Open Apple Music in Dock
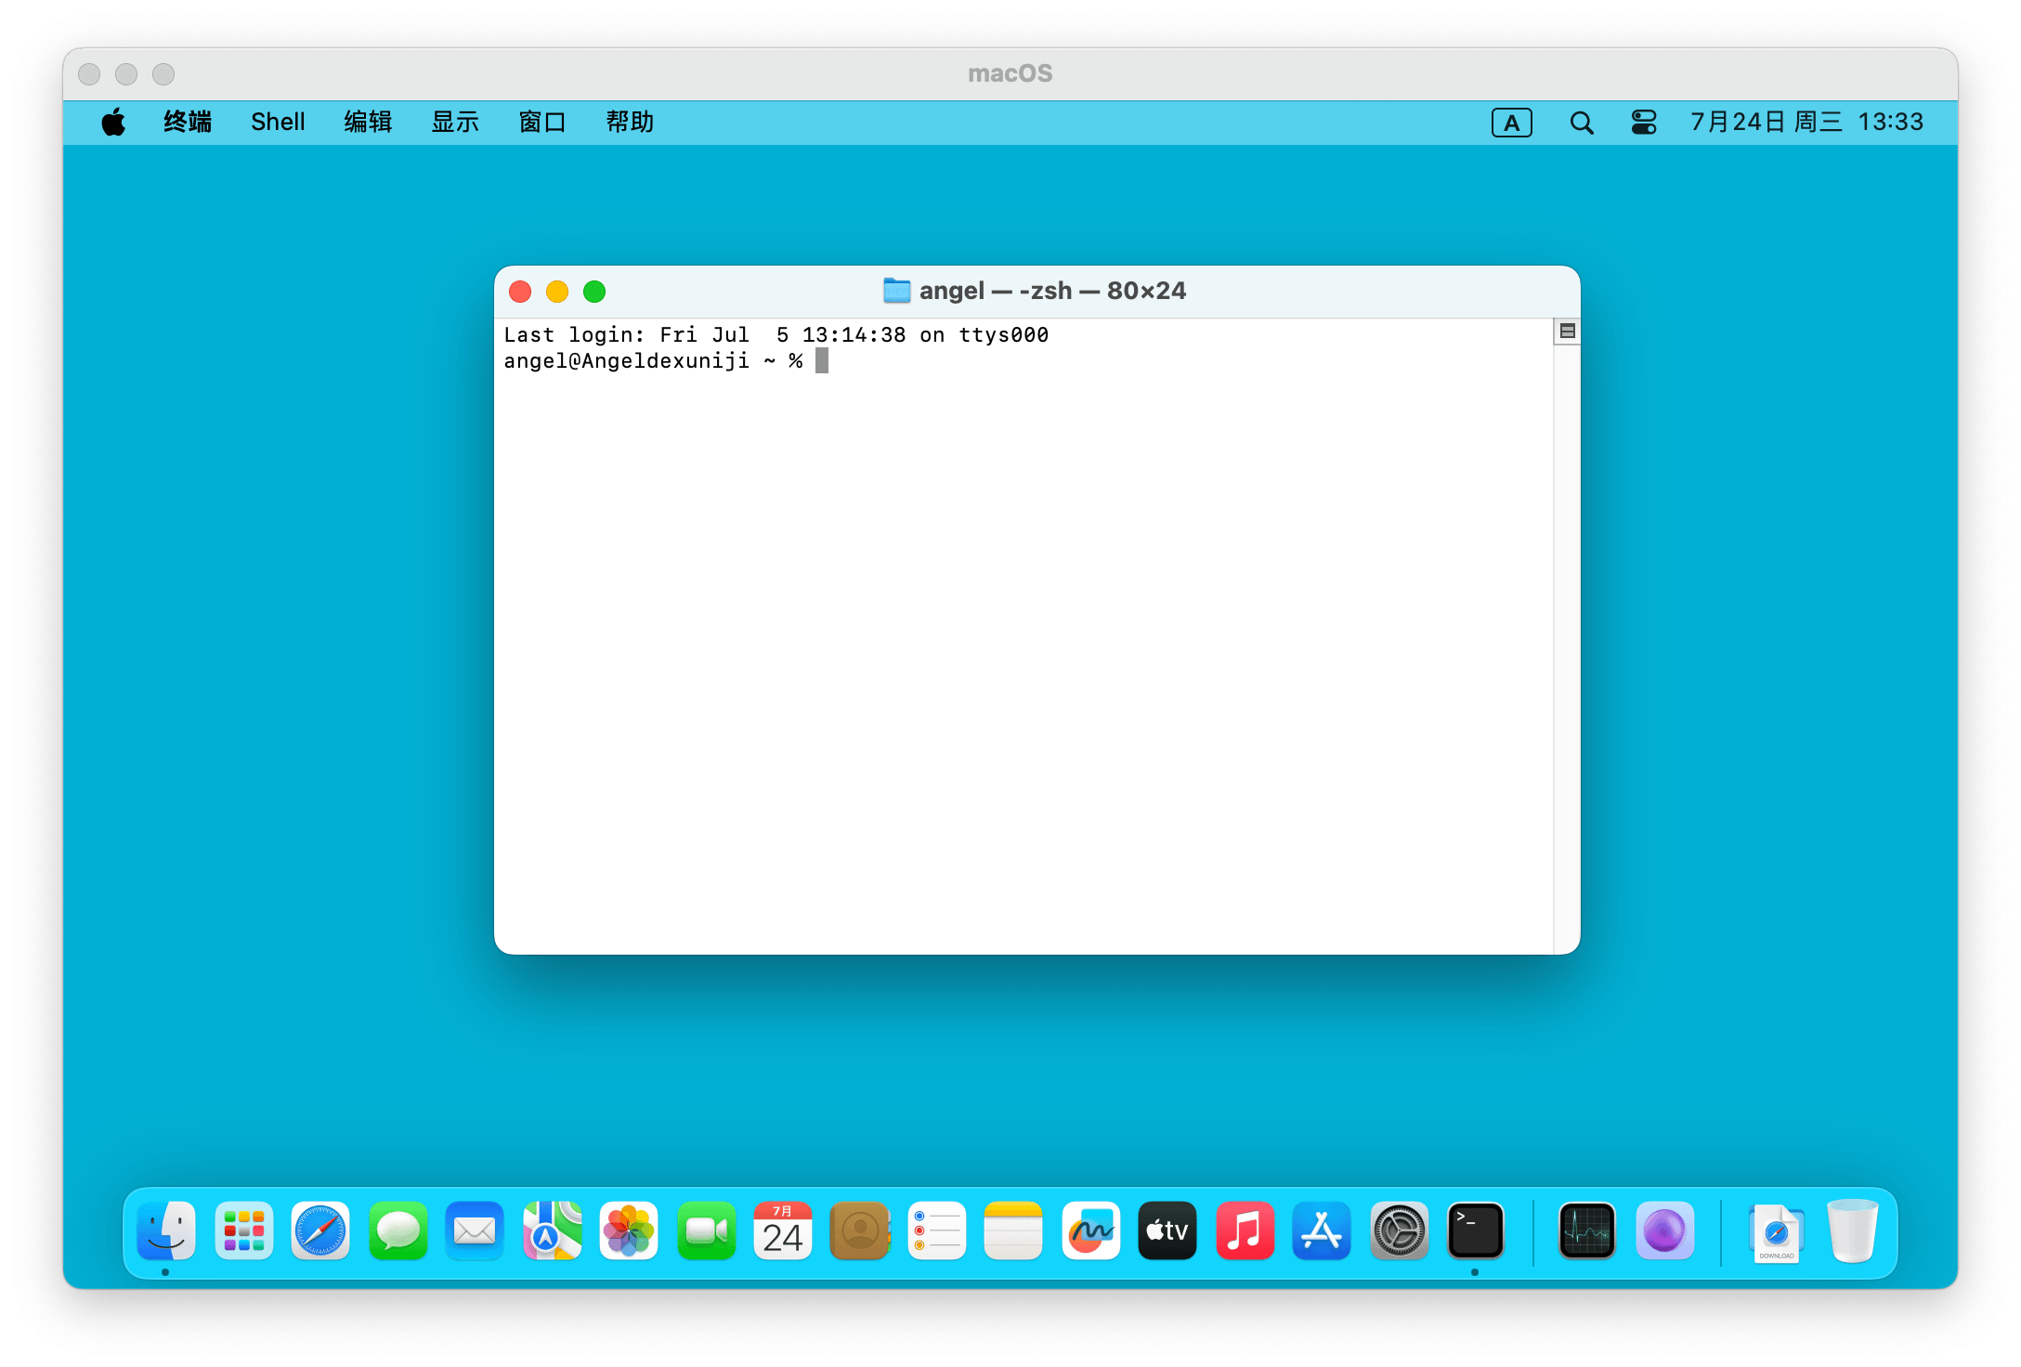The image size is (2021, 1367). click(x=1245, y=1231)
